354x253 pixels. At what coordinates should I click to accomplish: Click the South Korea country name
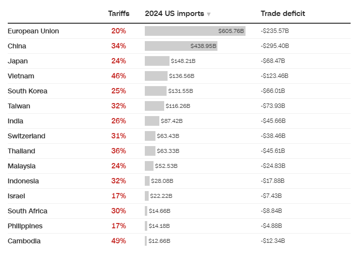click(28, 91)
